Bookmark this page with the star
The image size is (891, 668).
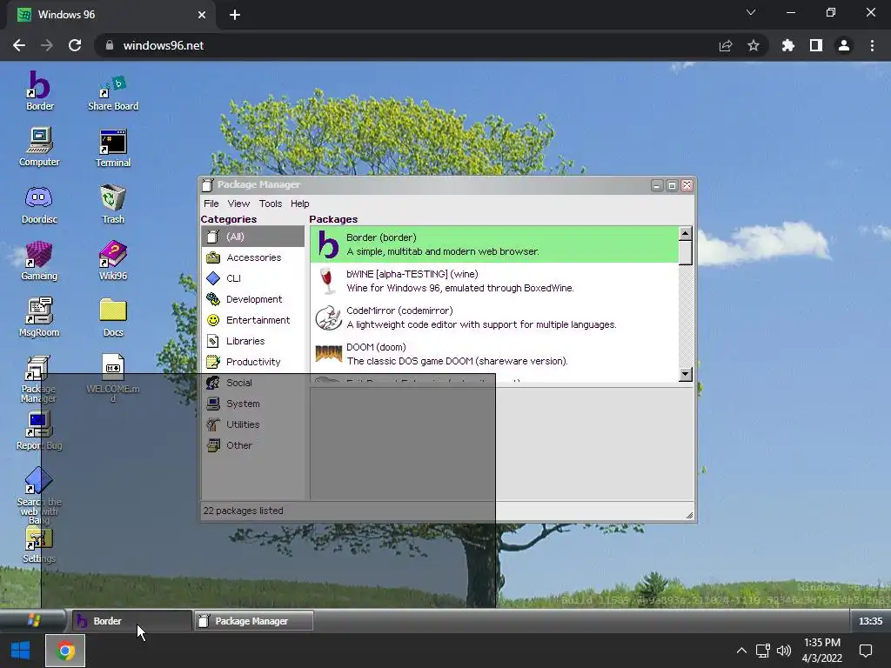753,45
